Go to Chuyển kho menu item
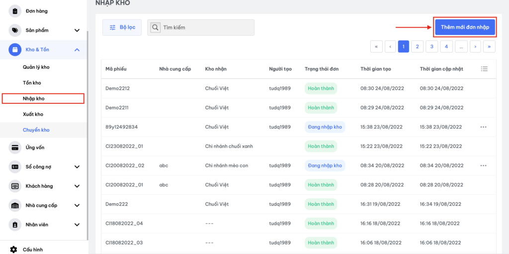The height and width of the screenshot is (254, 509). 36,130
